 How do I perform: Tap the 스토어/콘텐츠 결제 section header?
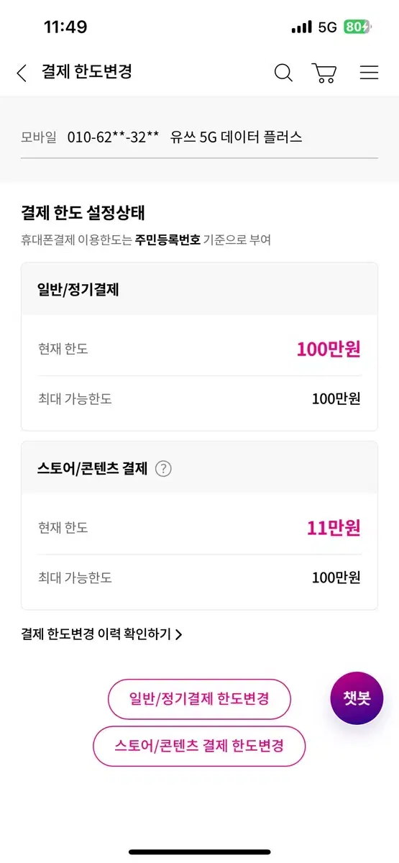[x=199, y=468]
